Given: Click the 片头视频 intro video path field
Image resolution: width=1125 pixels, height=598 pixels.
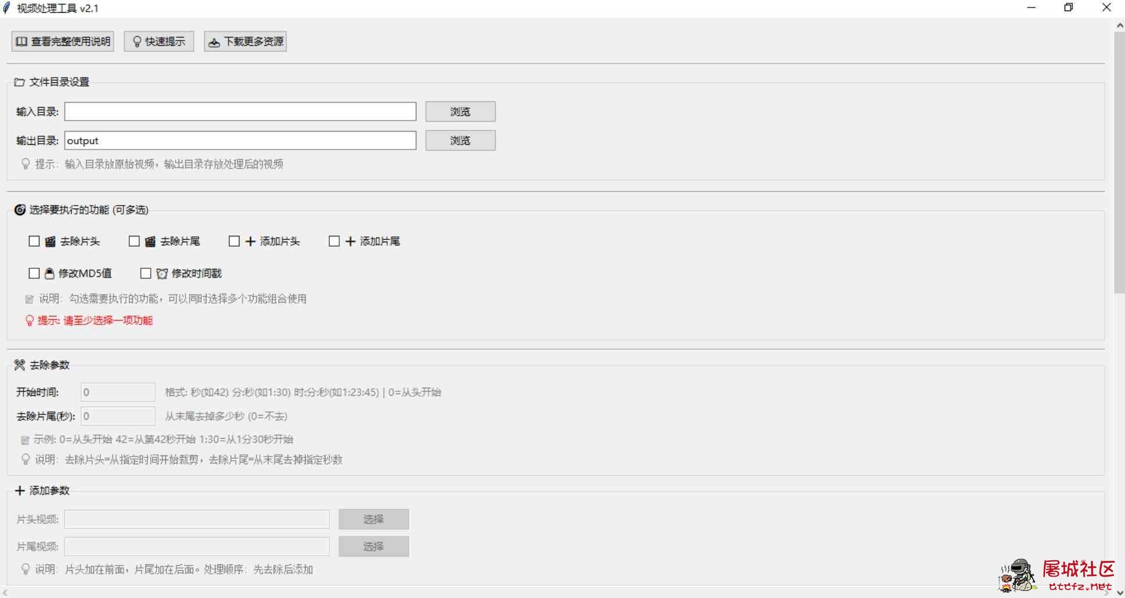Looking at the screenshot, I should click(x=197, y=519).
